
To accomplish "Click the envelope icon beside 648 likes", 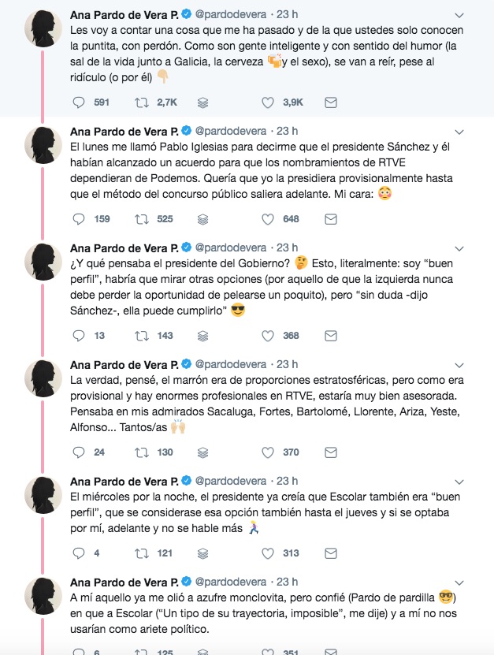I will click(x=331, y=219).
